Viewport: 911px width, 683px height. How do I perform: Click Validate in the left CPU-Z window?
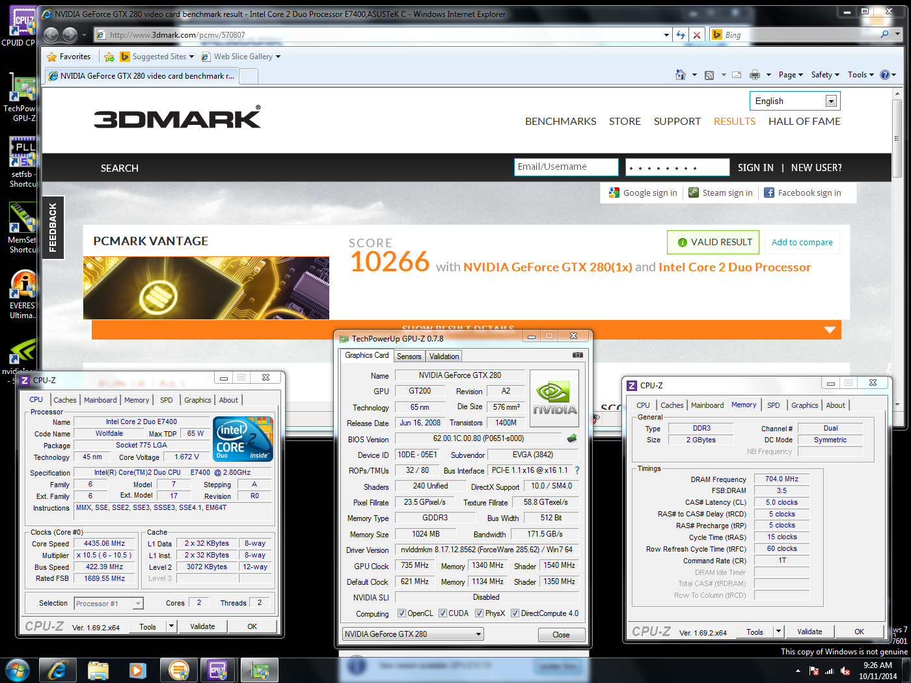[202, 626]
